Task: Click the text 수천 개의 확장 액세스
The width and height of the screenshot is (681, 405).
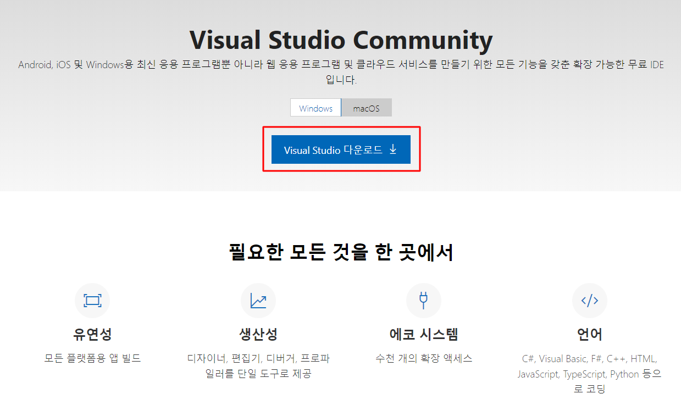Action: click(x=424, y=358)
